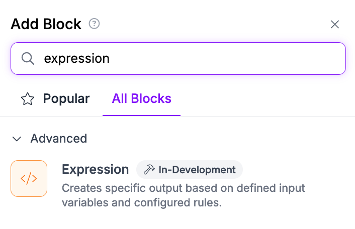Click the help question mark icon

tap(94, 24)
